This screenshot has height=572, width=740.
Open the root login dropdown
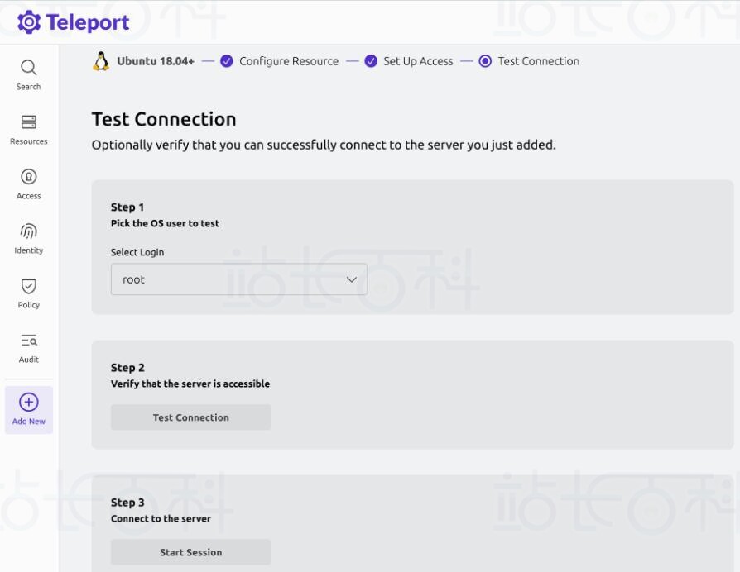tap(238, 279)
